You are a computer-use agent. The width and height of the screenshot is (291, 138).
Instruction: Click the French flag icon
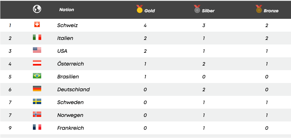tap(37, 127)
